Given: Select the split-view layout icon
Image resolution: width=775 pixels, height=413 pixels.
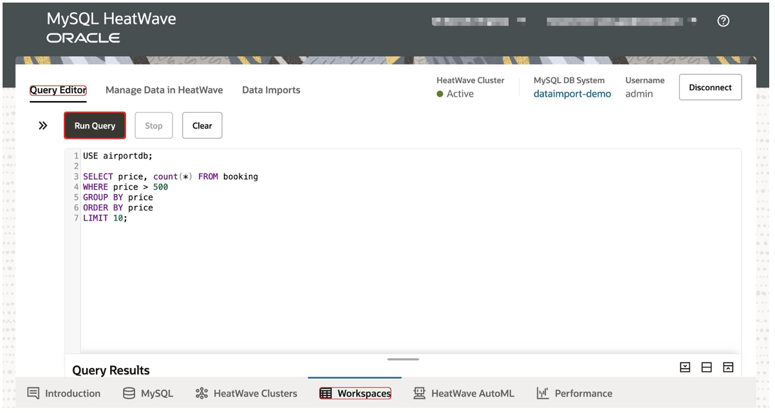Looking at the screenshot, I should (x=707, y=367).
